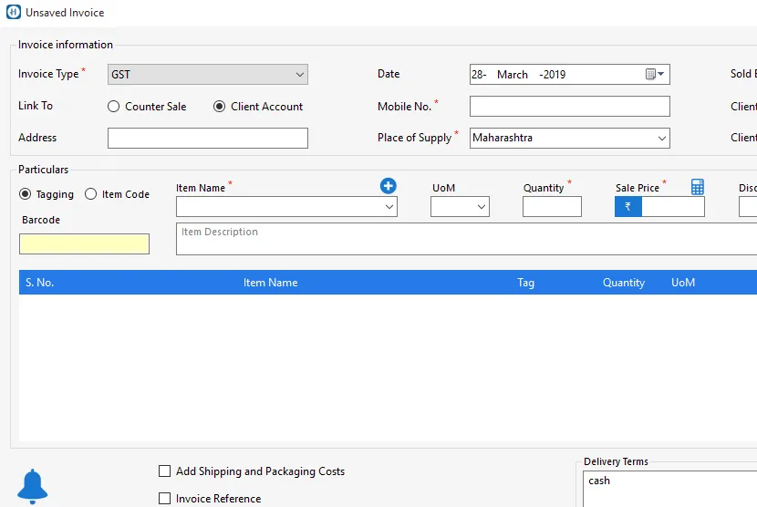Click the blue plus add item icon
This screenshot has width=757, height=507.
click(x=388, y=186)
